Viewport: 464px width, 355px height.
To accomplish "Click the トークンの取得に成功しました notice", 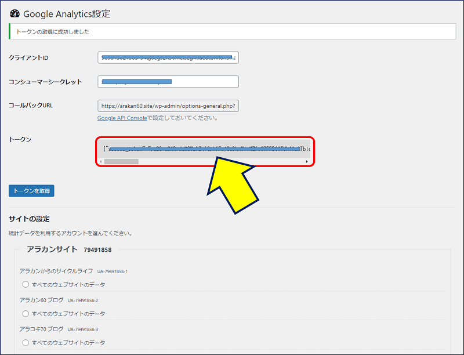I will point(233,31).
